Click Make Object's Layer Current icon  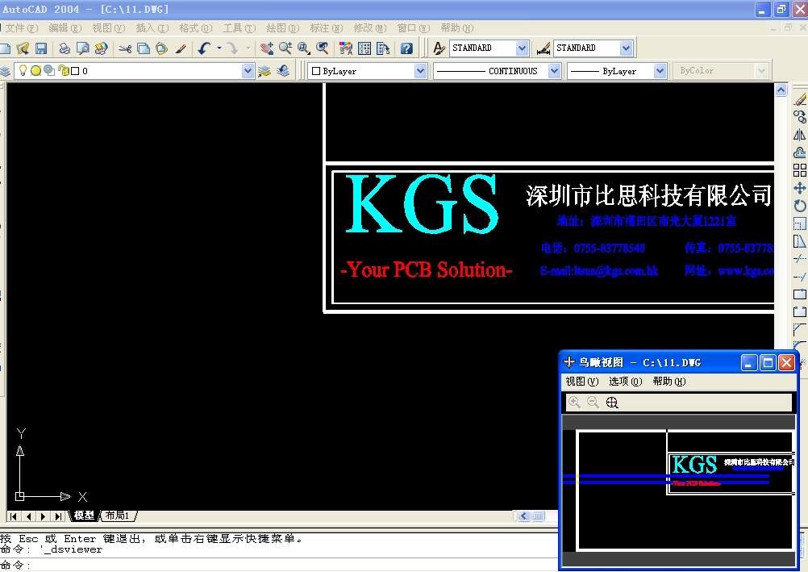264,71
